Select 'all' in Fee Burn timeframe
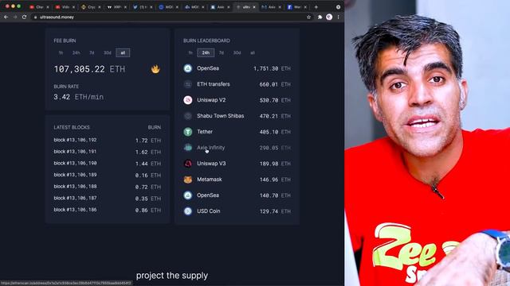Image resolution: width=510 pixels, height=286 pixels. (x=123, y=52)
